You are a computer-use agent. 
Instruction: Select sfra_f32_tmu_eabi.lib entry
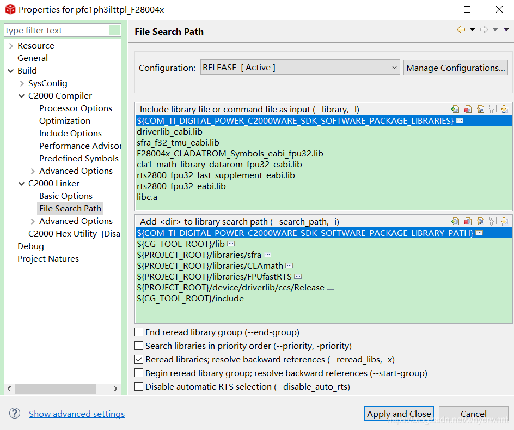point(323,142)
